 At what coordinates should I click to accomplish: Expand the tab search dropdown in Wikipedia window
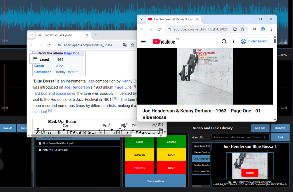31,35
